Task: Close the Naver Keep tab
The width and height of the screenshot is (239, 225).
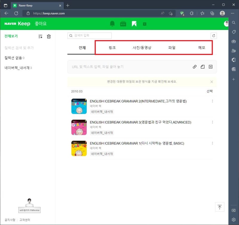Action: 60,6
